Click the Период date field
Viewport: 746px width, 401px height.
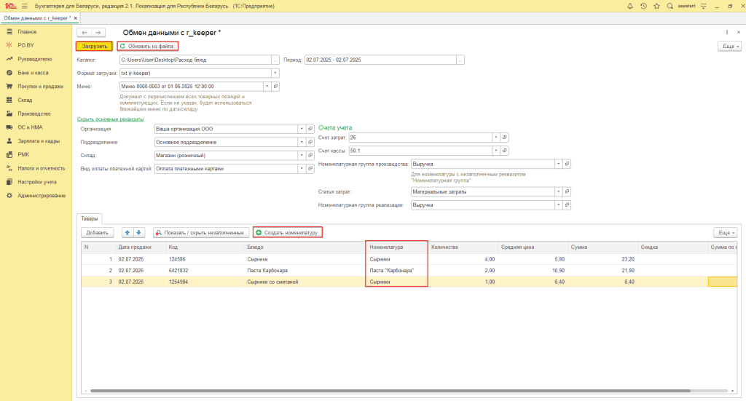(x=380, y=60)
